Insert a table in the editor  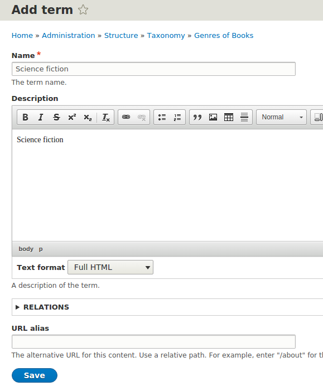(229, 117)
